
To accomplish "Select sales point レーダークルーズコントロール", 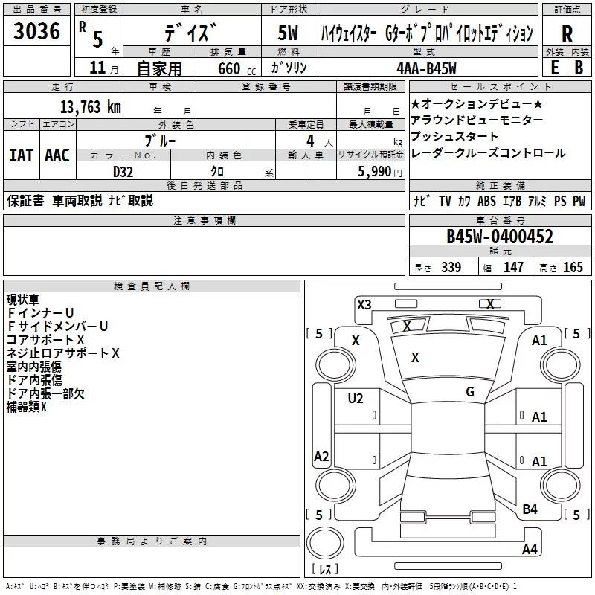I will pos(488,153).
